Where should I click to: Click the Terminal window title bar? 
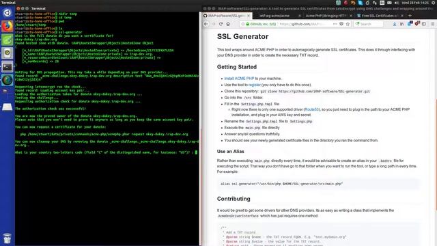107,9
